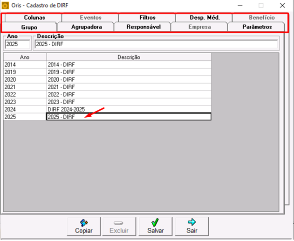The height and width of the screenshot is (241, 294).
Task: Click the Ano column header
Action: [x=25, y=57]
